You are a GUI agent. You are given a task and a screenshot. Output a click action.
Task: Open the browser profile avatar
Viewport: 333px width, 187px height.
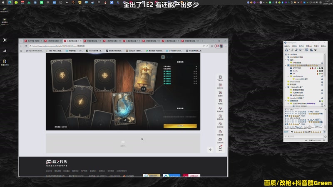221,46
